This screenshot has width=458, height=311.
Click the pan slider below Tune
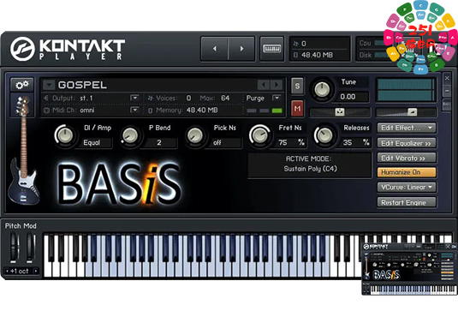340,112
